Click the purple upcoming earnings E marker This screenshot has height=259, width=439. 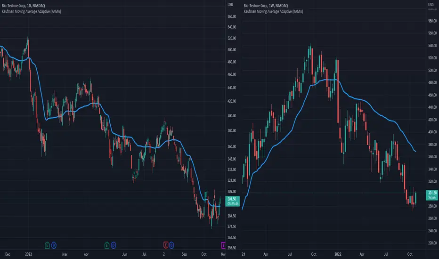[223, 245]
